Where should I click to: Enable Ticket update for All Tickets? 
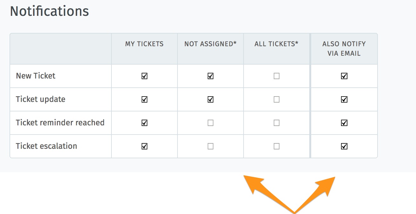pos(277,99)
